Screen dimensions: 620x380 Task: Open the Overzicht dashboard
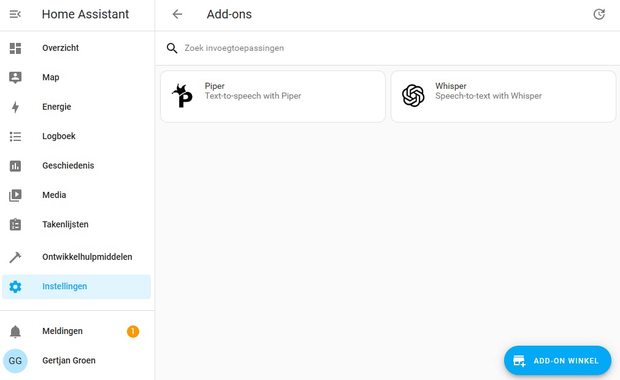[61, 48]
